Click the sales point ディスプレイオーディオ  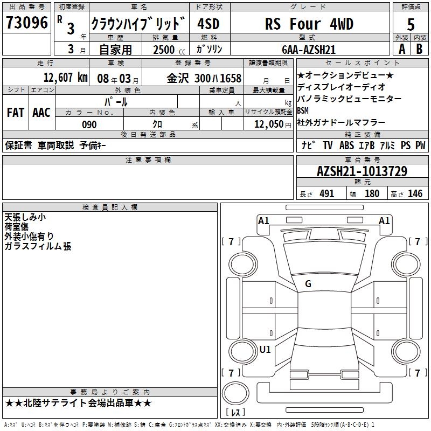(342, 87)
